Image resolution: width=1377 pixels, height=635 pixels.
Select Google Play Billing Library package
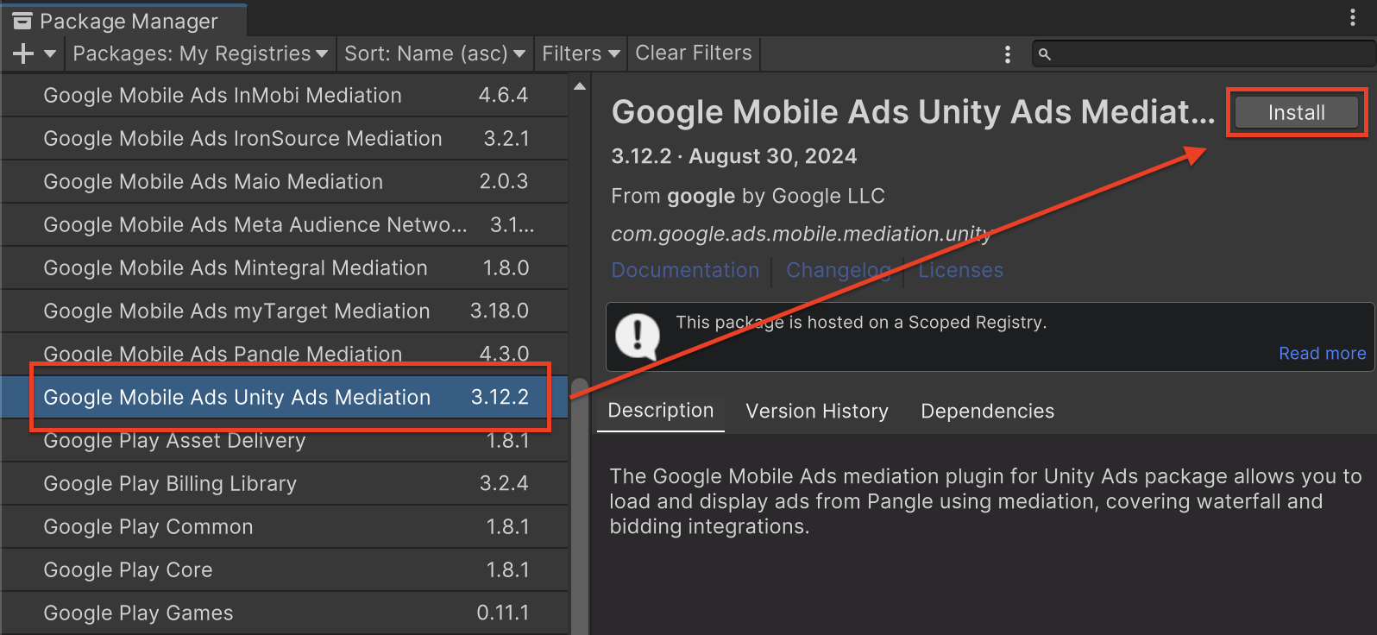pos(170,484)
